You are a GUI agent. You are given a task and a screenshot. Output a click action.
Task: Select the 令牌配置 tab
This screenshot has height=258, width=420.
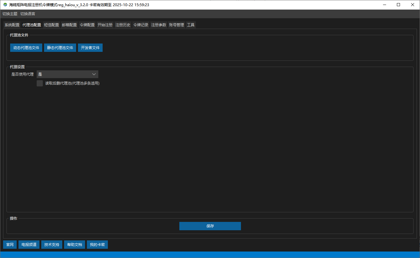(87, 25)
